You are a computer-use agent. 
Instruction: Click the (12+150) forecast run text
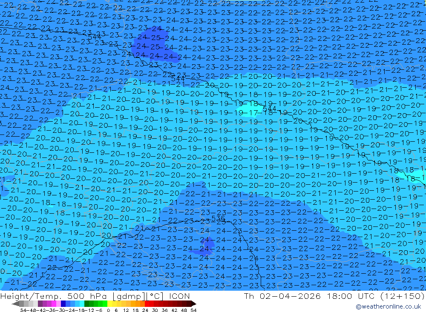click(402, 296)
